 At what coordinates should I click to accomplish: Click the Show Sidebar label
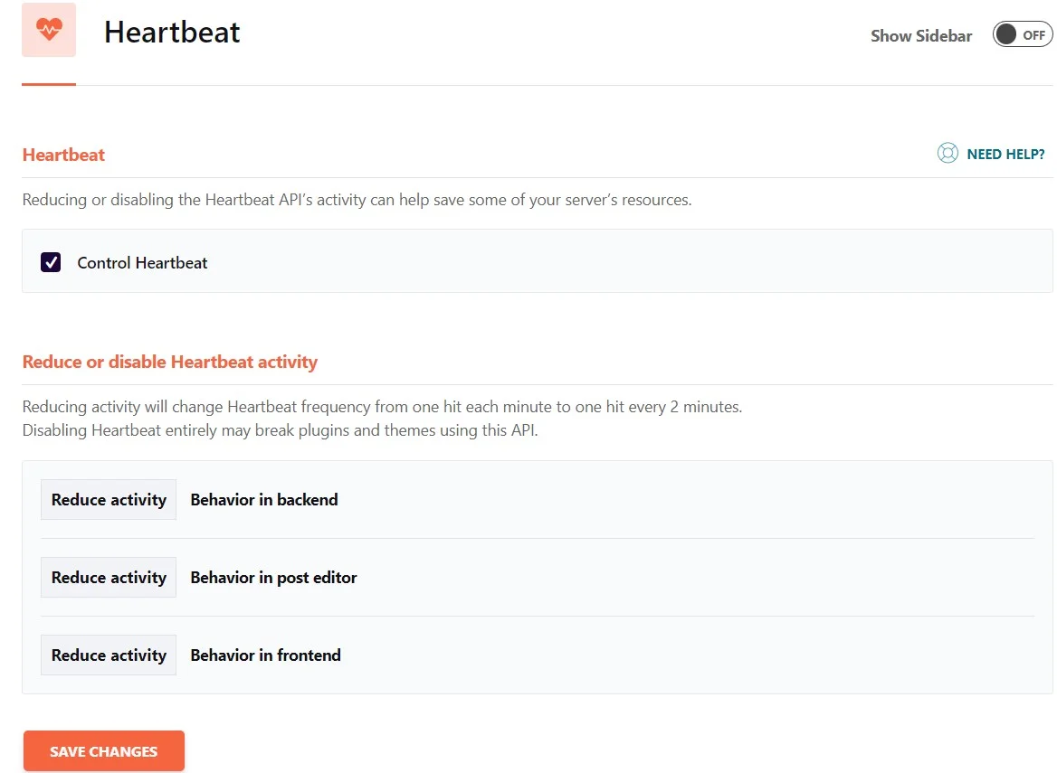coord(921,35)
